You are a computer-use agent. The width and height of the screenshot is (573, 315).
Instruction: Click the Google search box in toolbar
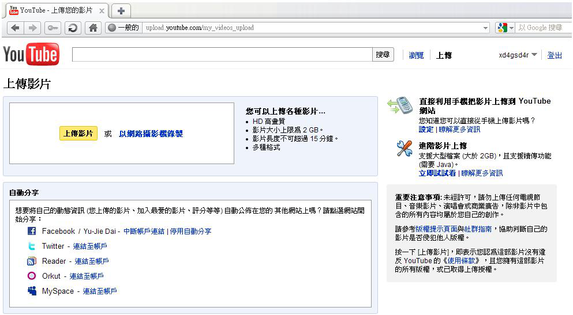point(544,28)
